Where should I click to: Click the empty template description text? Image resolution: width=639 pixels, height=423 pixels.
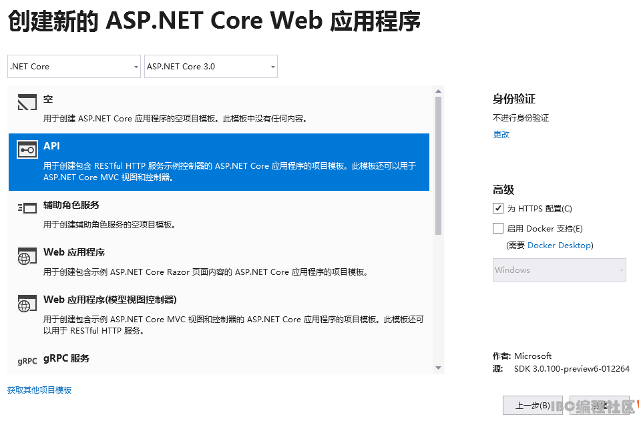point(175,119)
